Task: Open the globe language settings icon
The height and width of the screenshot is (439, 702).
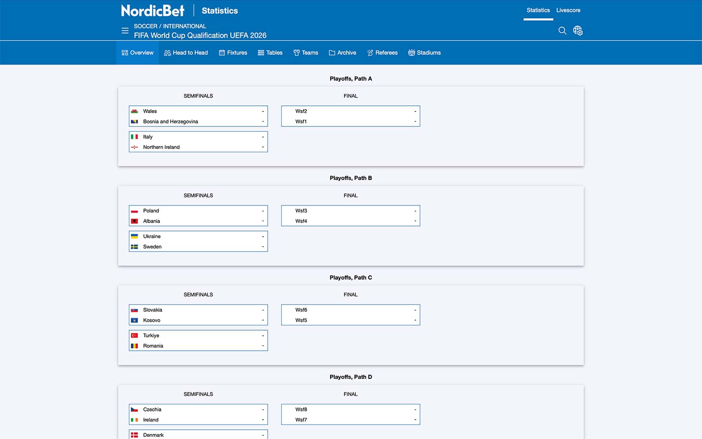Action: 578,31
